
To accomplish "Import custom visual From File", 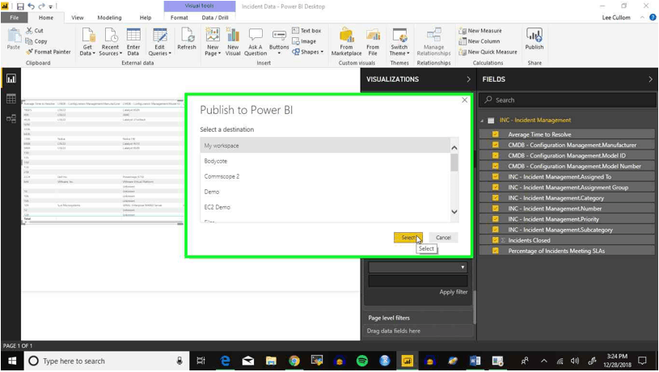I will click(373, 41).
